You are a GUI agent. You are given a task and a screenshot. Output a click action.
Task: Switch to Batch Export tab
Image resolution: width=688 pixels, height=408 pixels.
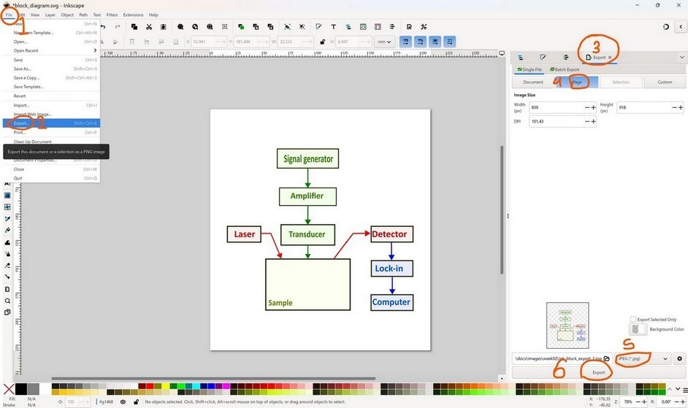click(x=565, y=69)
